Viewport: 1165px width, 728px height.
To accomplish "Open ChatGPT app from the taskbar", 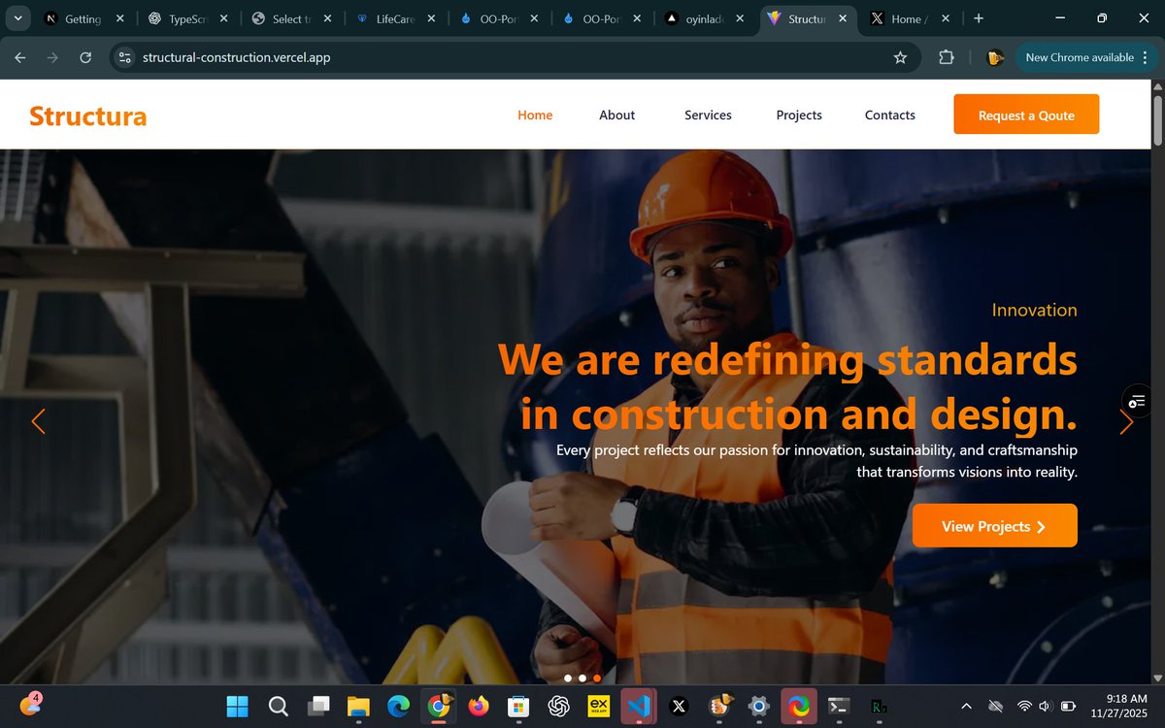I will pyautogui.click(x=558, y=706).
